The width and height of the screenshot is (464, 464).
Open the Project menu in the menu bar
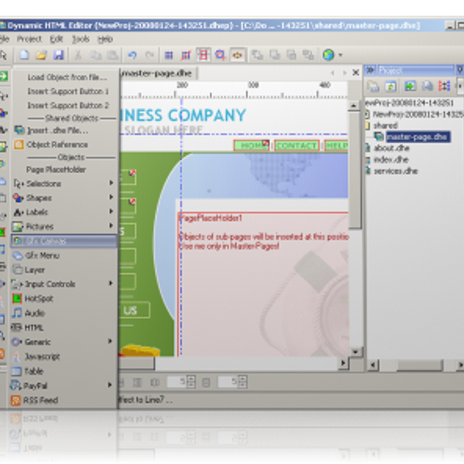coord(29,39)
